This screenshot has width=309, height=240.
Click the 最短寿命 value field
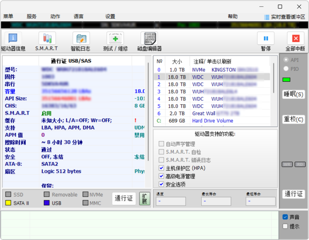261,201
